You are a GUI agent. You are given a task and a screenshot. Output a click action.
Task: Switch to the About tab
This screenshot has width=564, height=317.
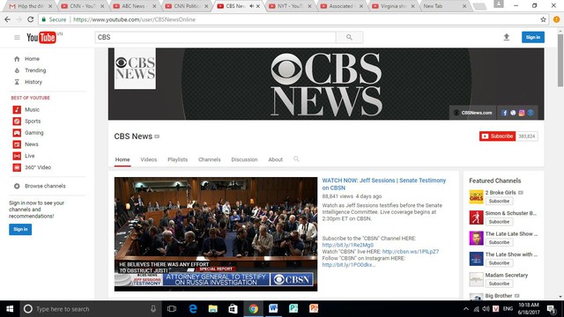pos(275,159)
